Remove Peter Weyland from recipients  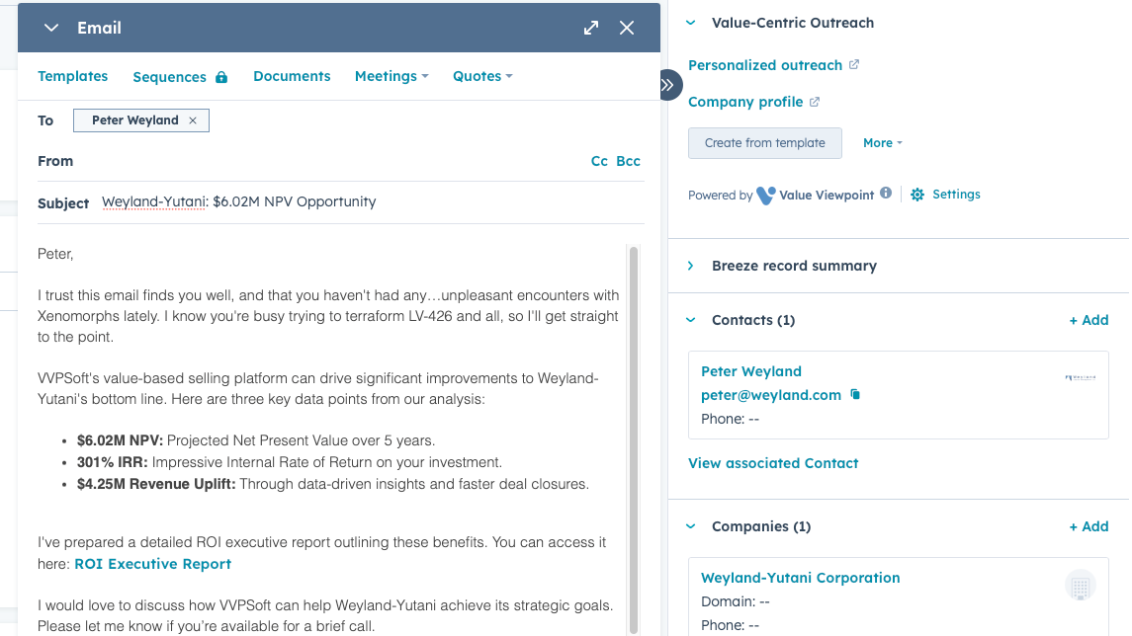pos(193,120)
